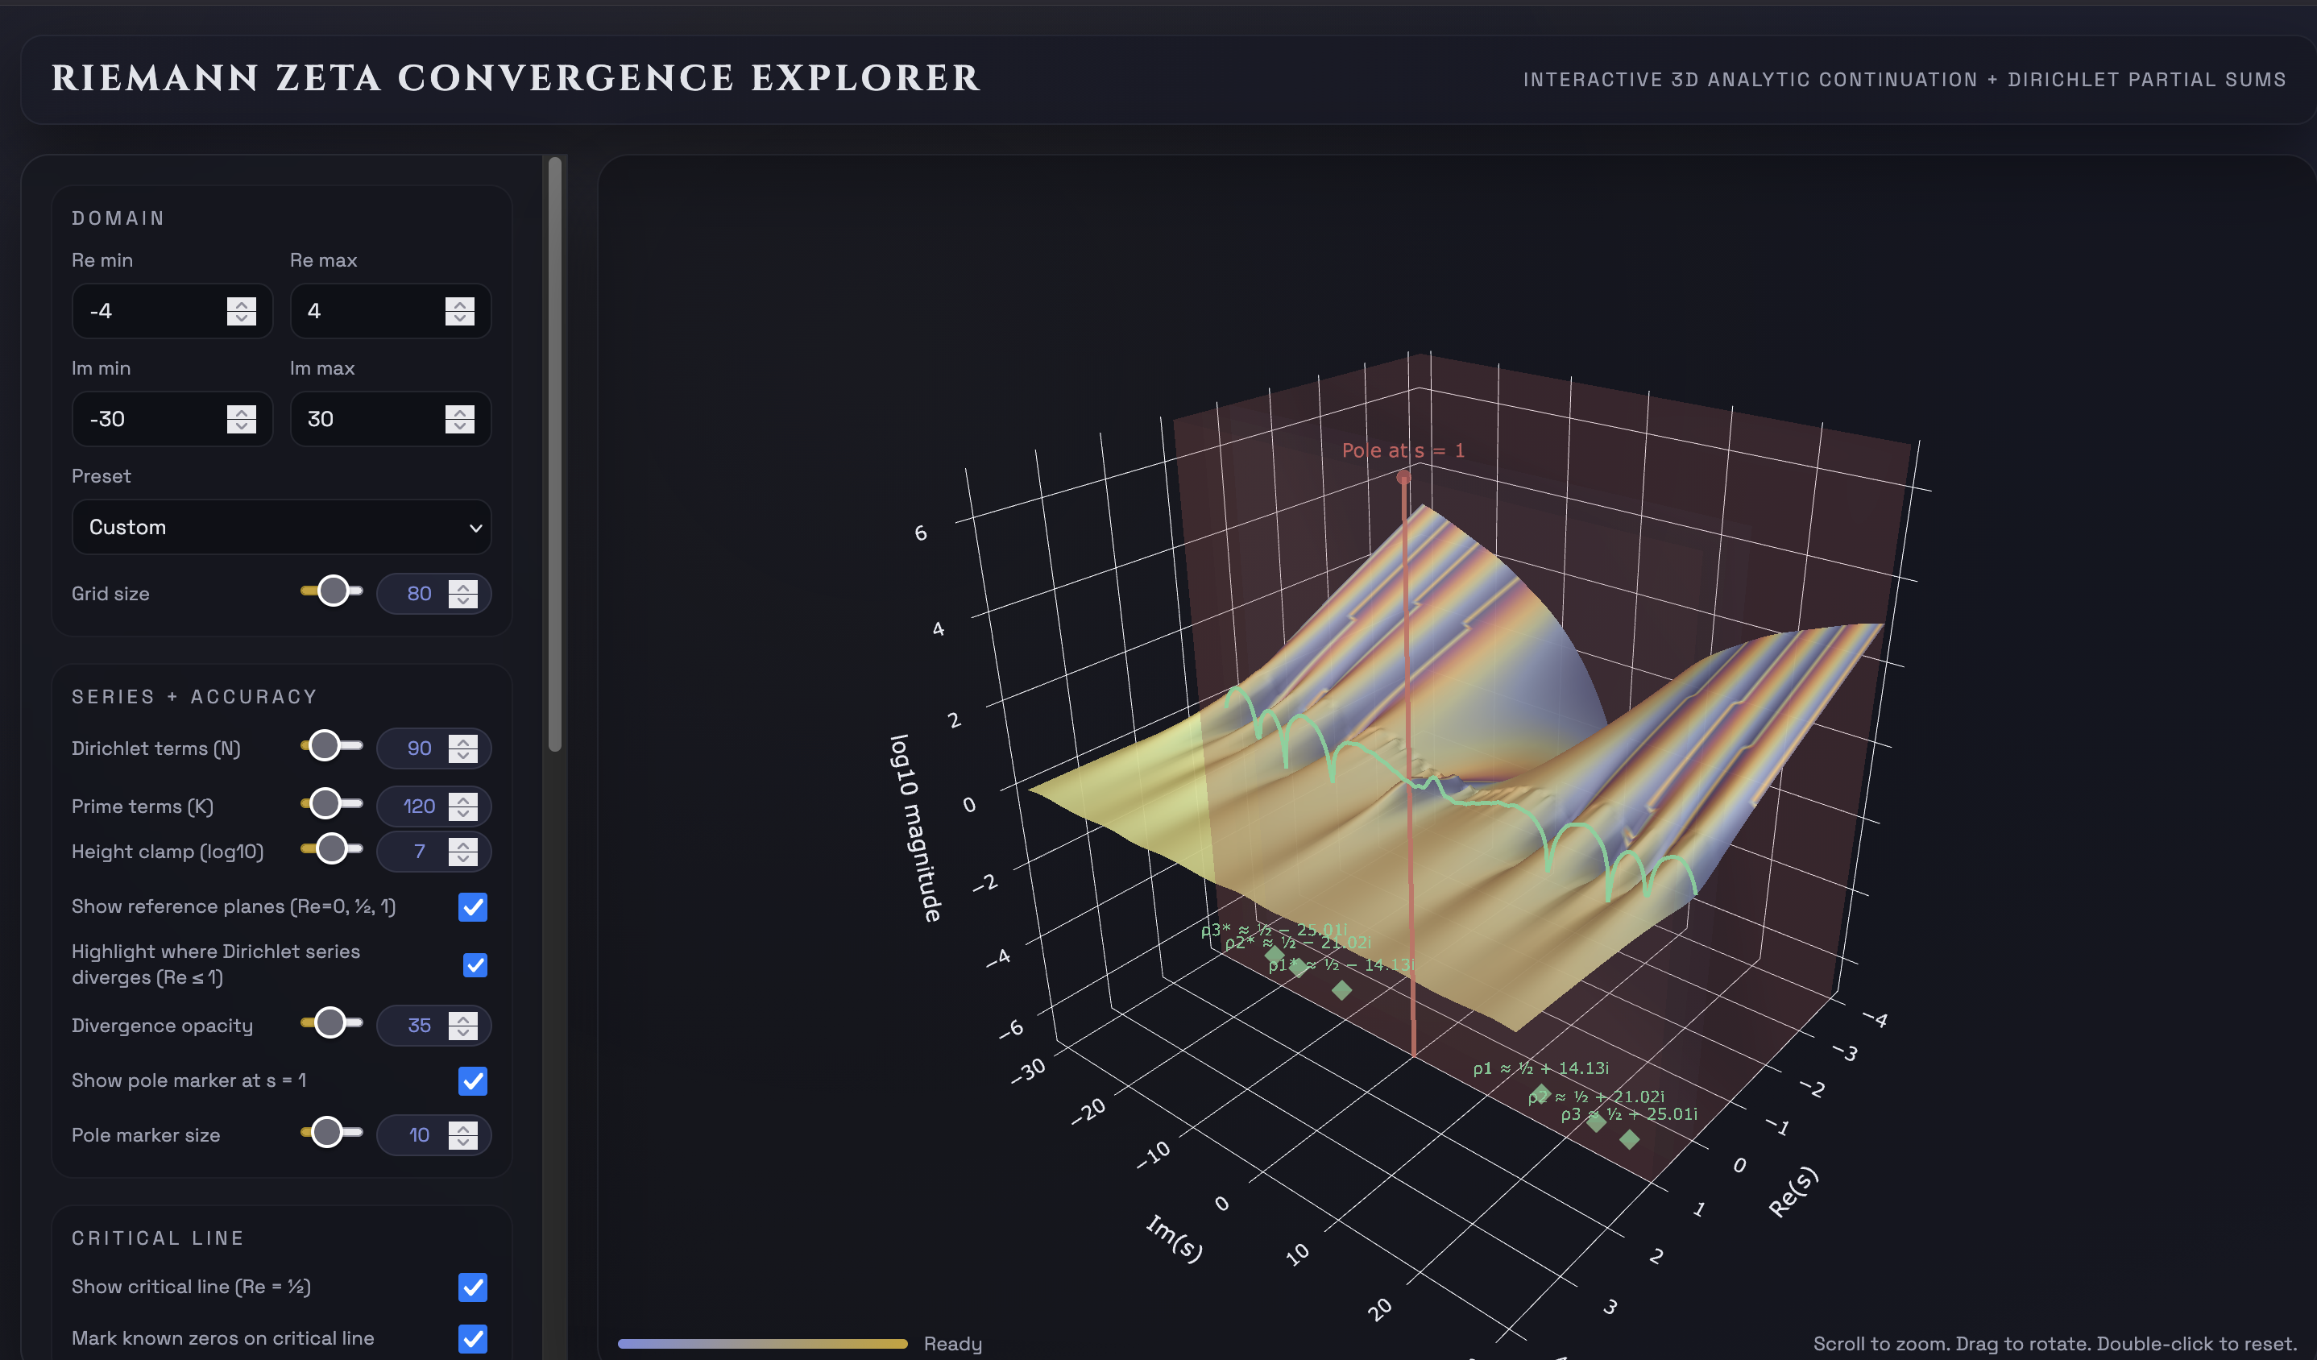Click the Re max down stepper arrow
2317x1360 pixels.
[458, 318]
